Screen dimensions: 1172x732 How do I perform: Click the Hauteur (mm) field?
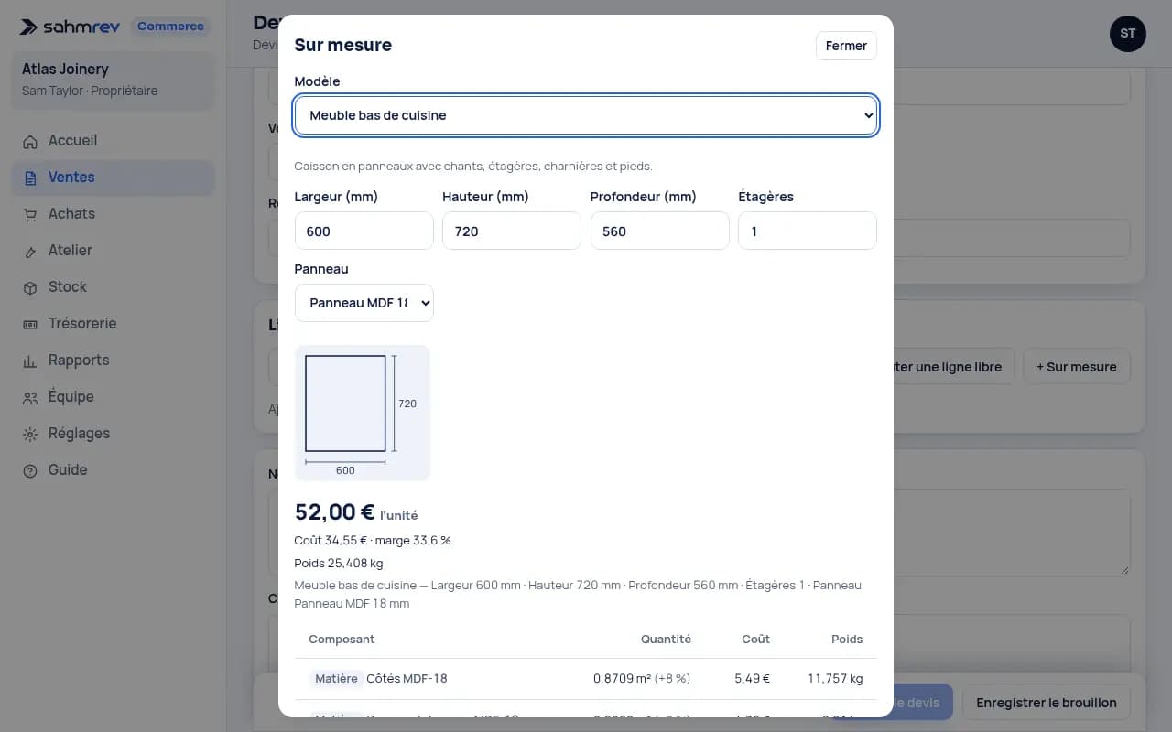pyautogui.click(x=512, y=231)
